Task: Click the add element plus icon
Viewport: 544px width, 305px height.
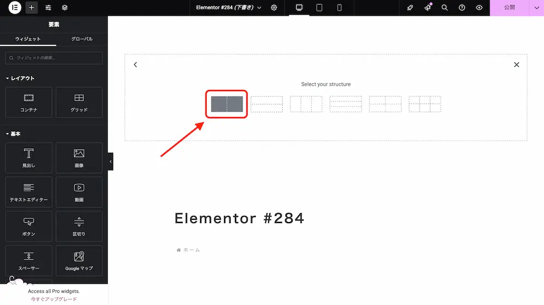Action: tap(32, 8)
